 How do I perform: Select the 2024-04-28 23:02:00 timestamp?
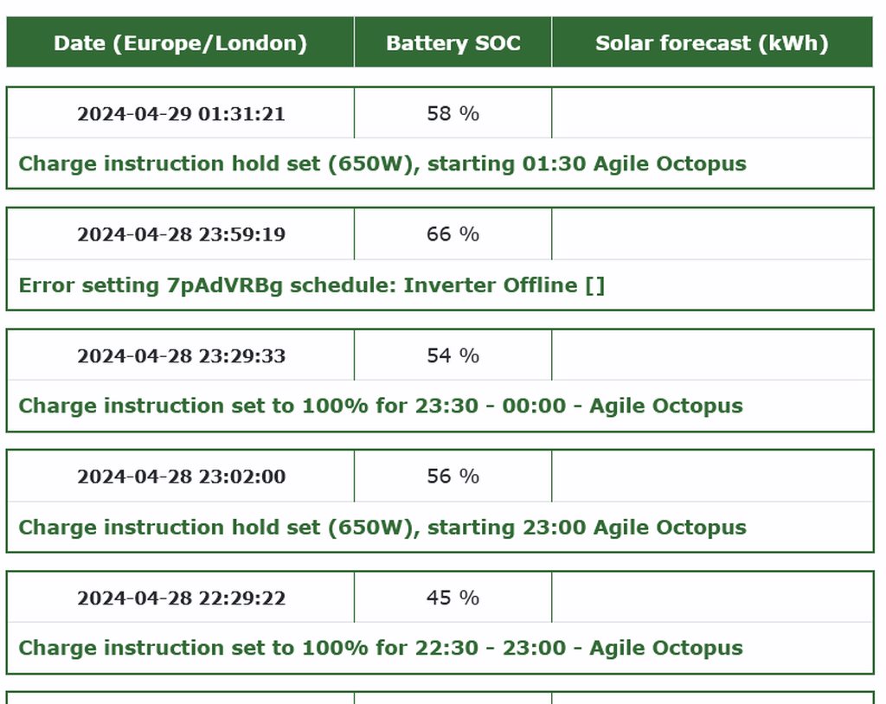click(181, 477)
